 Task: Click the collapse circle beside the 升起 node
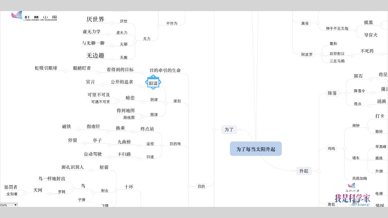pyautogui.click(x=318, y=171)
